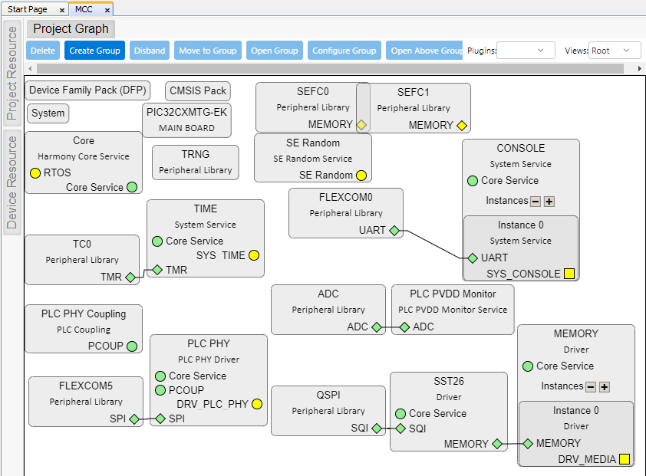
Task: Expand the Project Resource side panel
Action: 12,74
